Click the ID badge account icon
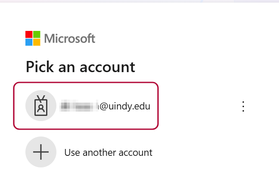Viewport: 279px width, 173px height. click(x=41, y=106)
